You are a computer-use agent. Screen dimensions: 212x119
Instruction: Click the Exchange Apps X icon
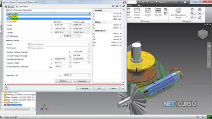coord(179,2)
